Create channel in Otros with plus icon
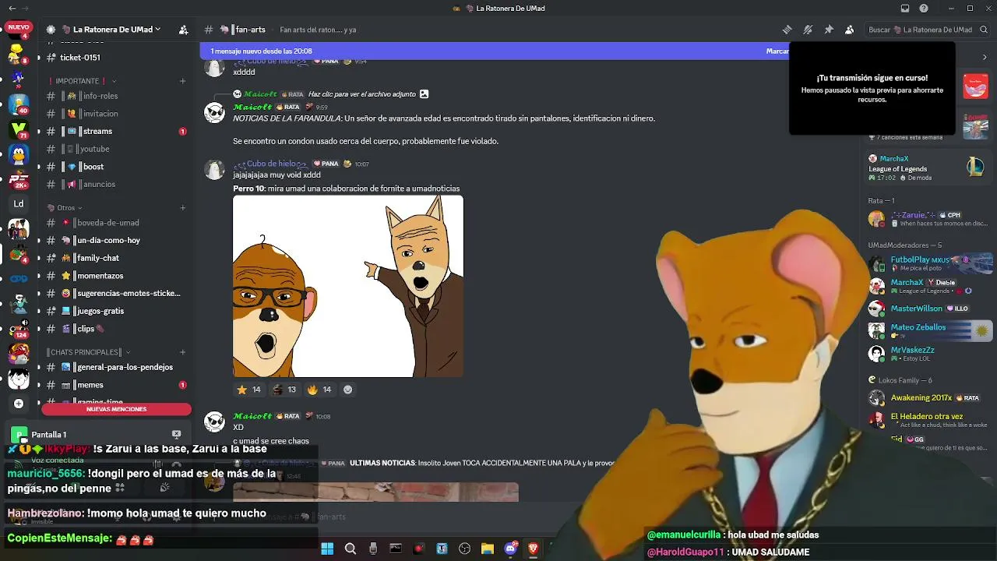Viewport: 997px width, 561px height. [183, 208]
